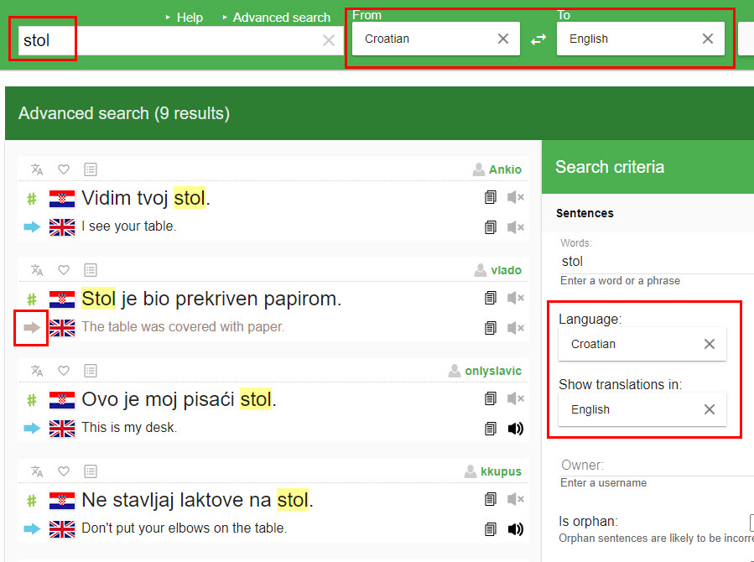Copy the 'I see your table.' translation

coord(491,227)
